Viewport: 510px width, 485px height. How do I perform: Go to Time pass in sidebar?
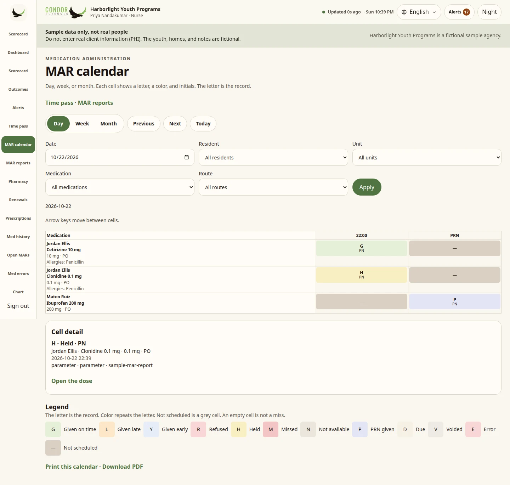[x=18, y=126]
